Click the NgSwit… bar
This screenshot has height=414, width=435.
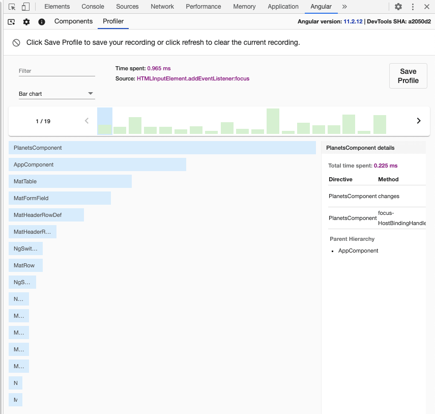[25, 249]
